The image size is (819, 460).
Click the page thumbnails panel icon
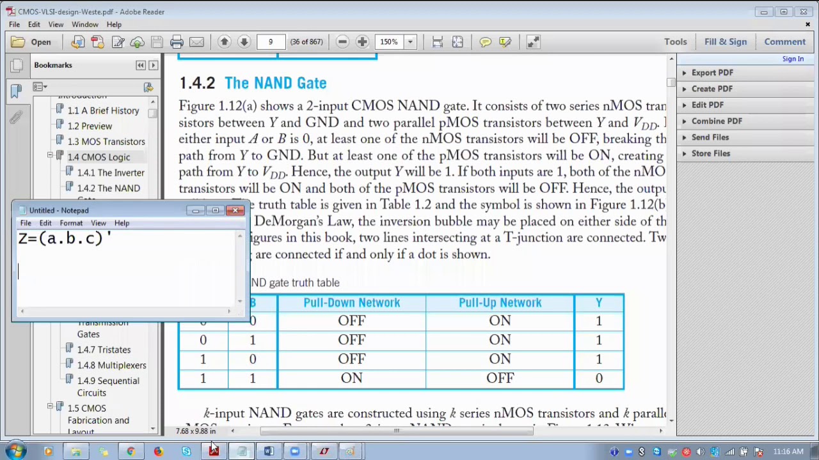coord(17,65)
